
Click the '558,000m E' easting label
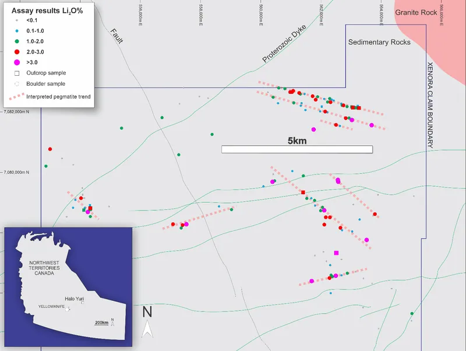(201, 15)
